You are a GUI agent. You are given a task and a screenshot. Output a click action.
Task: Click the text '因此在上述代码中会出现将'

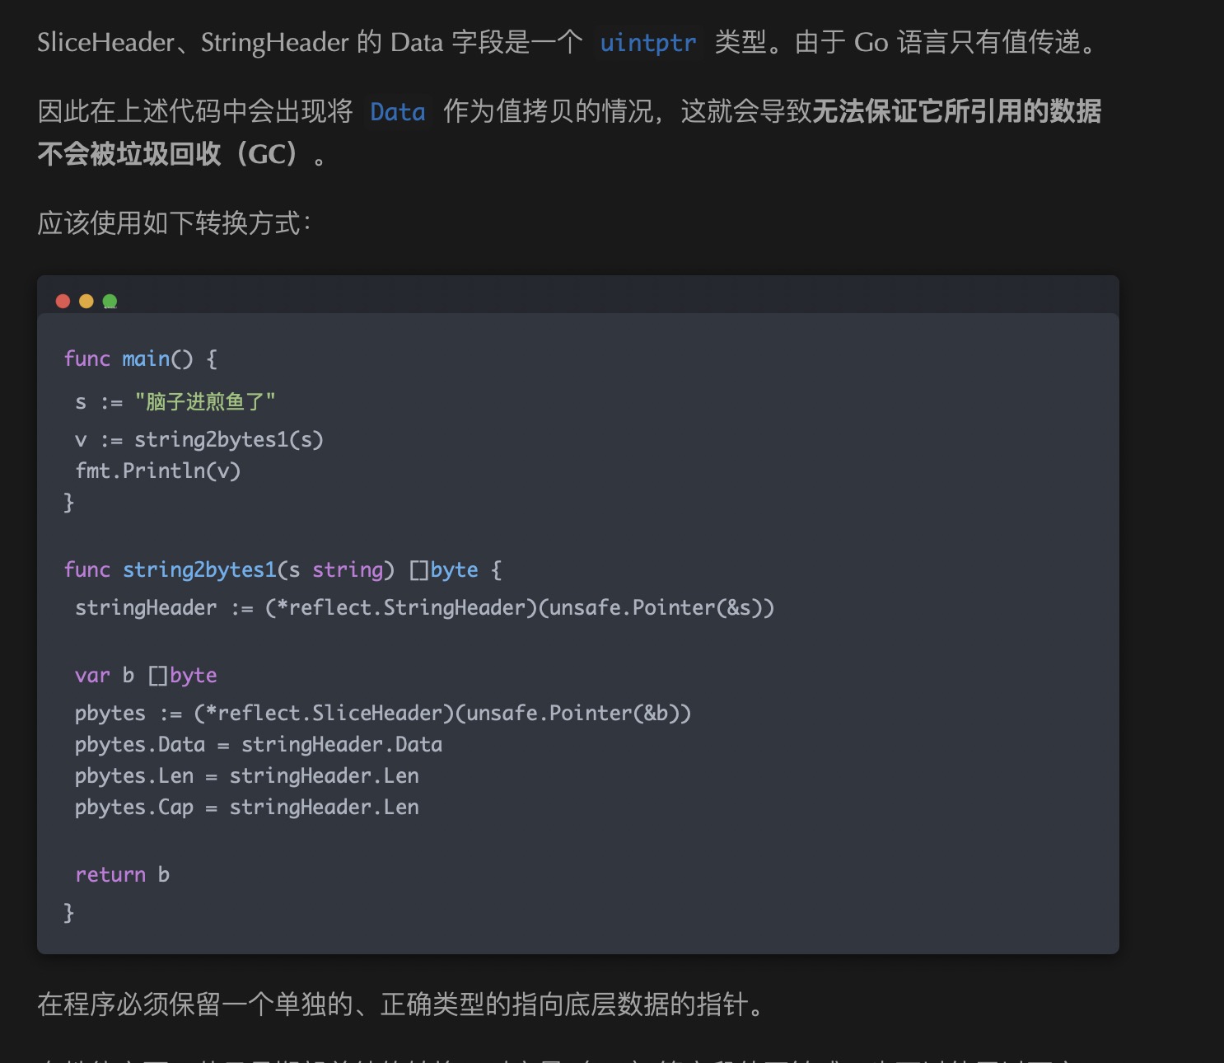pos(195,111)
